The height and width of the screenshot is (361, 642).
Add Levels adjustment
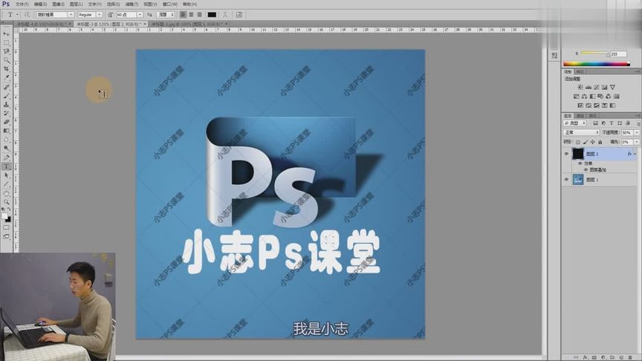point(588,87)
